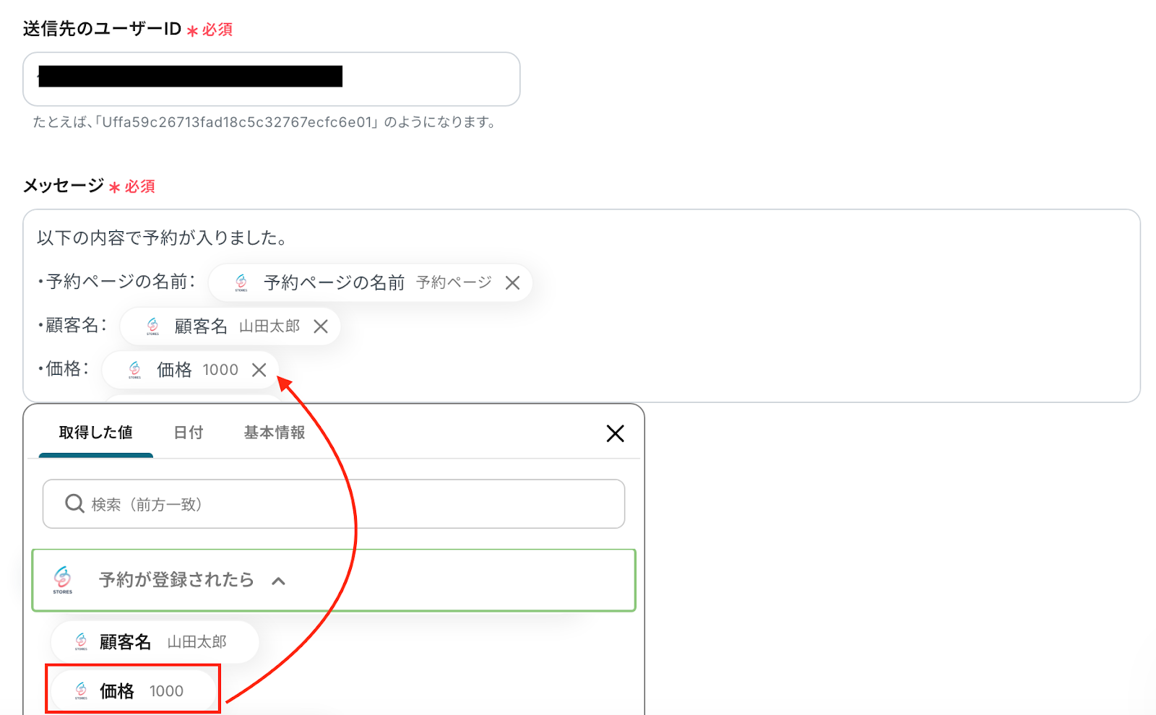Click the 予約ページの名前 chip in message
This screenshot has width=1156, height=715.
pyautogui.click(x=371, y=282)
